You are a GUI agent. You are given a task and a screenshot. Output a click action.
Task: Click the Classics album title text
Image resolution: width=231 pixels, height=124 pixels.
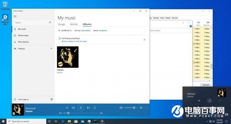point(60,70)
